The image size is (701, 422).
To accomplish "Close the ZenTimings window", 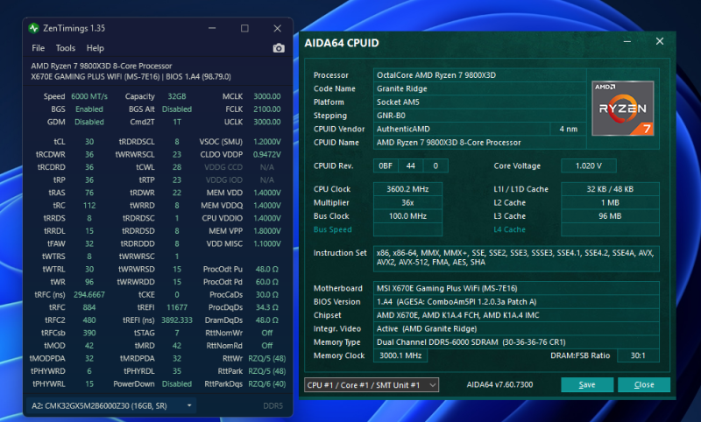I will (277, 28).
